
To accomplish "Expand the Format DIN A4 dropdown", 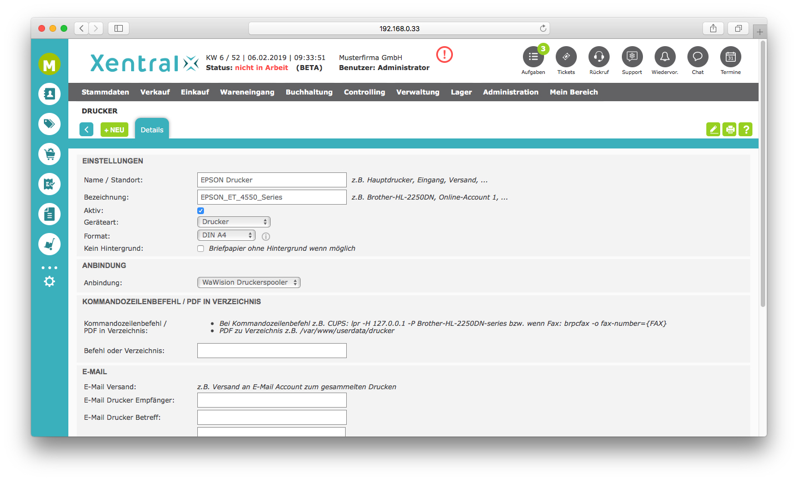I will (x=226, y=235).
